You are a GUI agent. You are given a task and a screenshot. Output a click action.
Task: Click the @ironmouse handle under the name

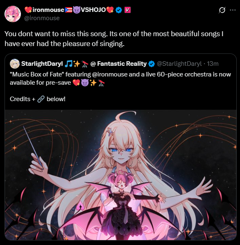tap(42, 18)
